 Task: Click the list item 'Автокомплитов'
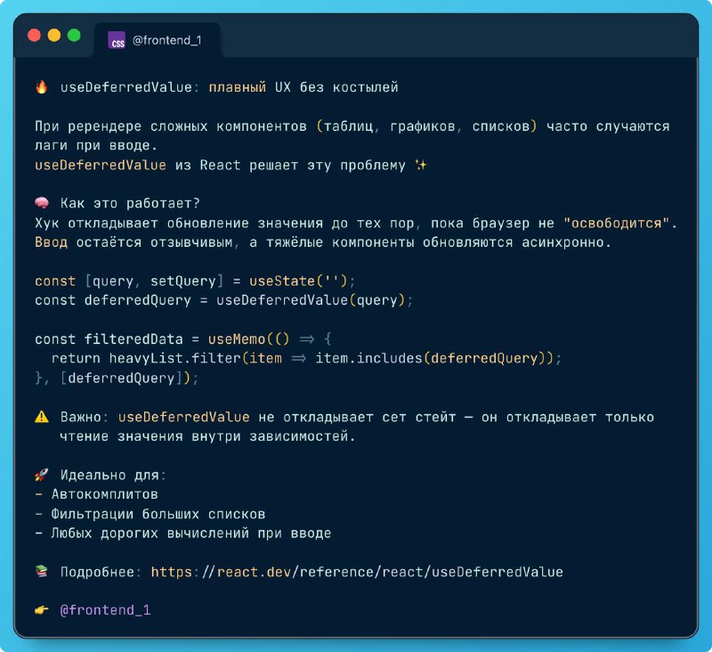click(105, 494)
